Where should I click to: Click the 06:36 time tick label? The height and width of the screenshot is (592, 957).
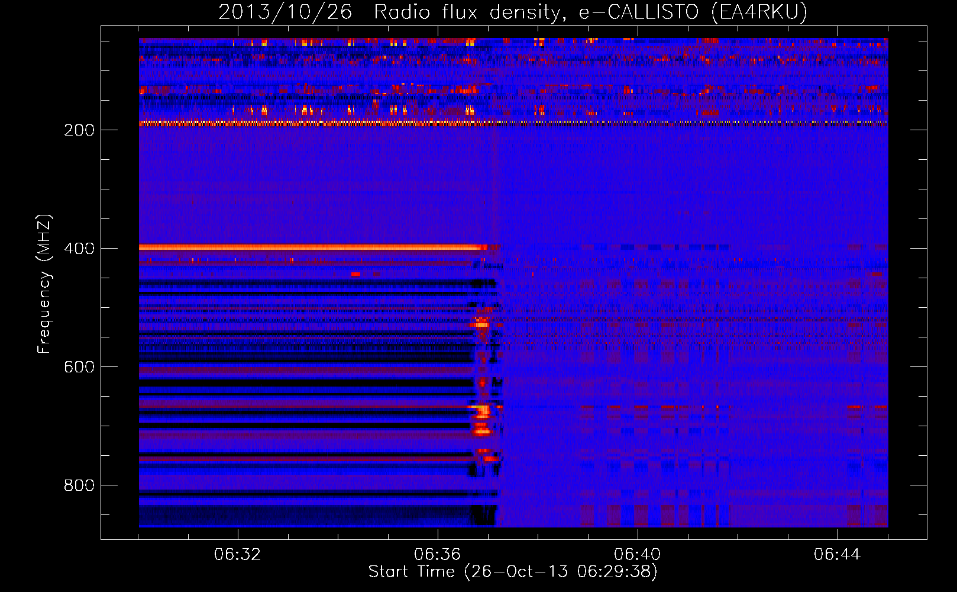438,555
